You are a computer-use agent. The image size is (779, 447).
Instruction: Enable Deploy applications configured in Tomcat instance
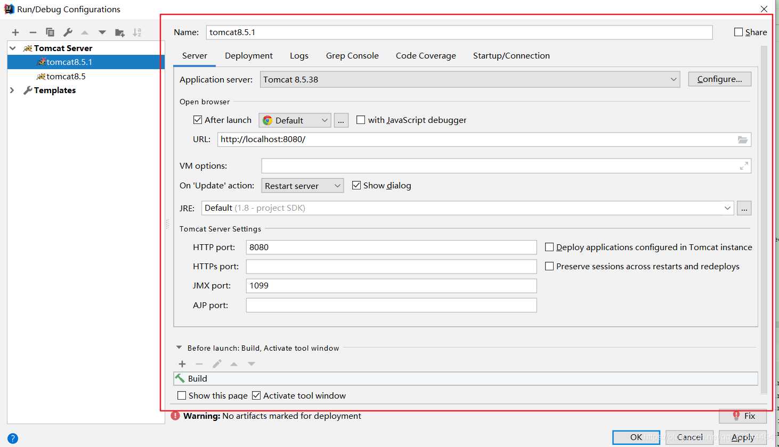pyautogui.click(x=549, y=247)
